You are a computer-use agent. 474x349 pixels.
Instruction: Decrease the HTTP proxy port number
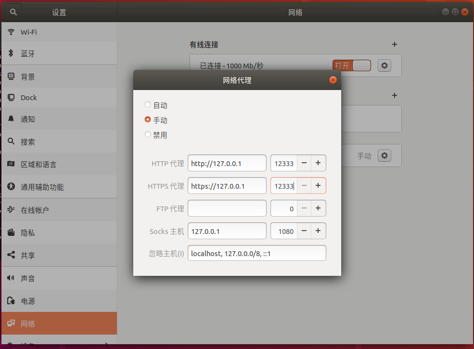tap(304, 163)
